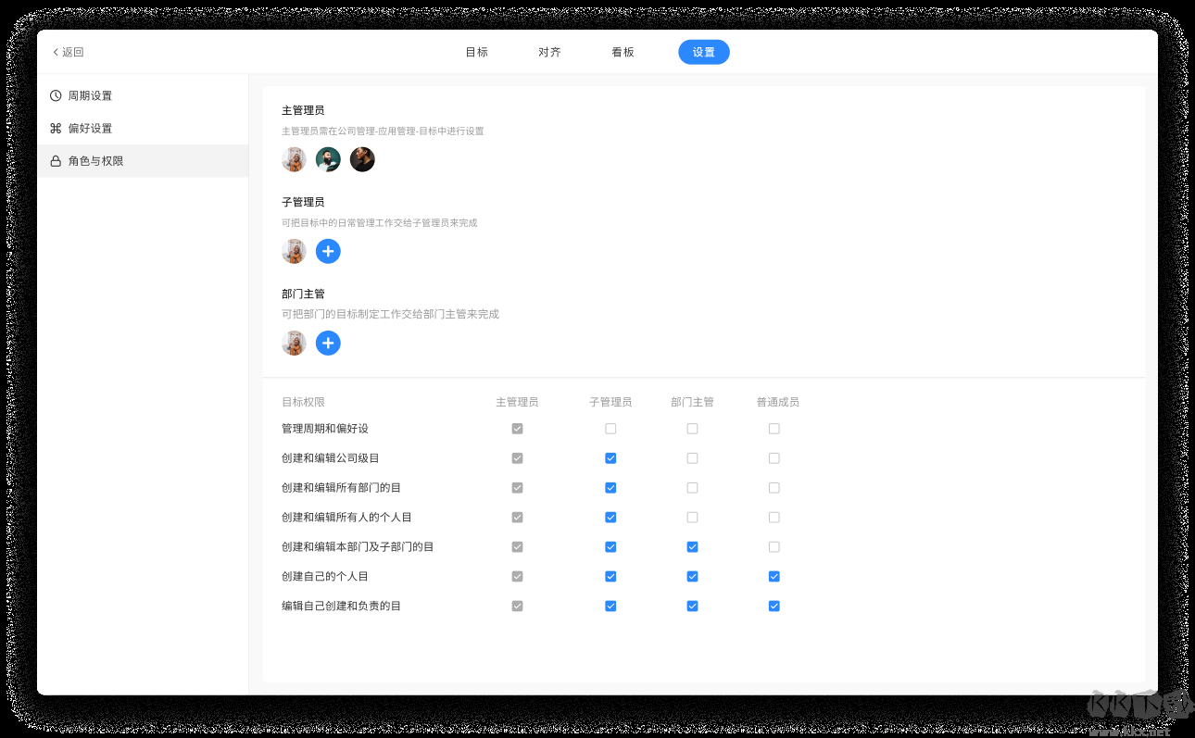The image size is (1195, 738).
Task: Disable 创建和编辑公司级目 for 子管理员
Action: pos(610,458)
